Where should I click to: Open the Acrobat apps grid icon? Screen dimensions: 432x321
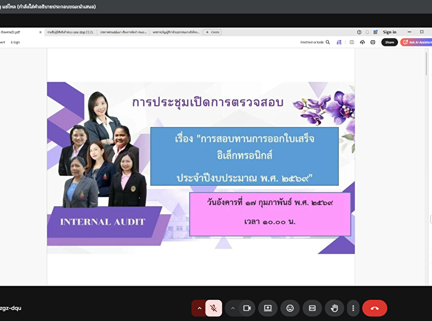point(375,32)
